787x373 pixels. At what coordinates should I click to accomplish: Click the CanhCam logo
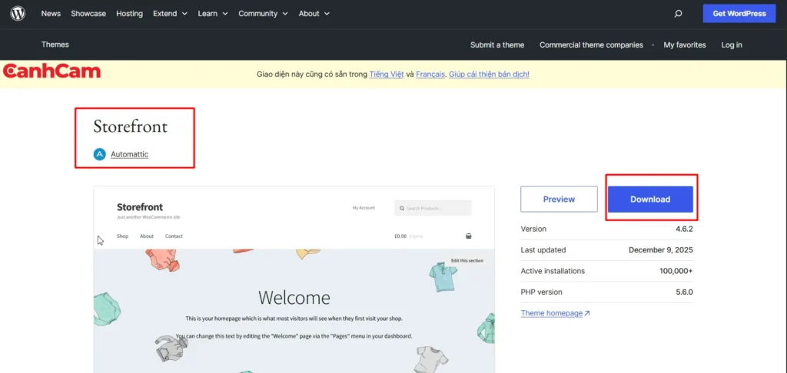click(51, 72)
